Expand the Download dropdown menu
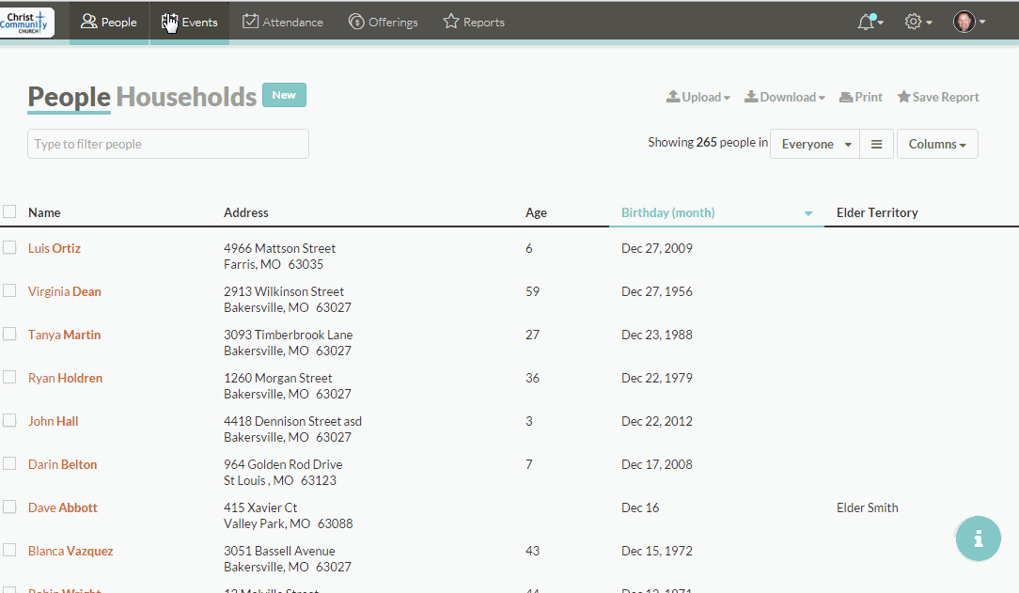The height and width of the screenshot is (593, 1019). click(784, 97)
